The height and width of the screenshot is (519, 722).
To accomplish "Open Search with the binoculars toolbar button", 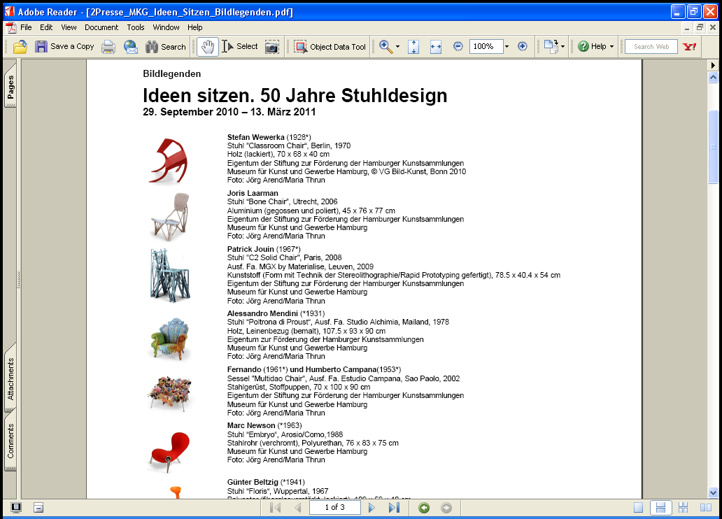I will pyautogui.click(x=165, y=46).
